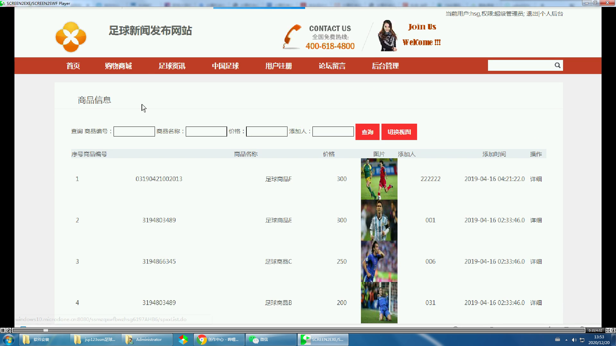Open the 后台管理 navigation item
The image size is (616, 346).
click(x=385, y=66)
